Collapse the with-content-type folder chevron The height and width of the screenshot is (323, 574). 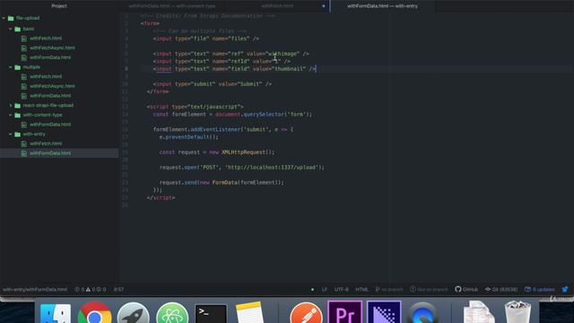[11, 115]
